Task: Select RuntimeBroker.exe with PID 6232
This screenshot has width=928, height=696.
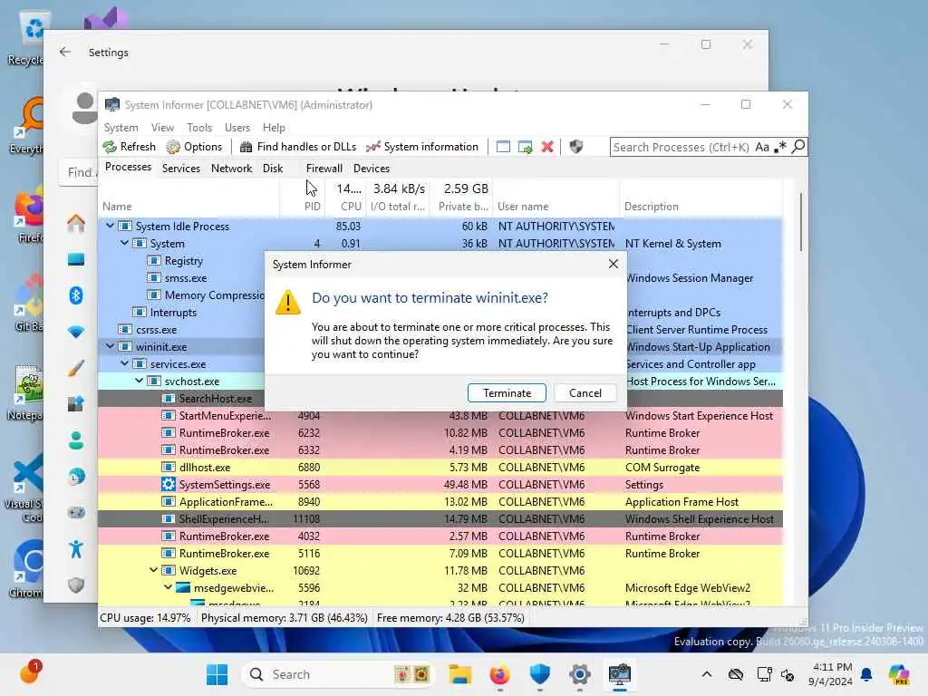Action: tap(440, 432)
